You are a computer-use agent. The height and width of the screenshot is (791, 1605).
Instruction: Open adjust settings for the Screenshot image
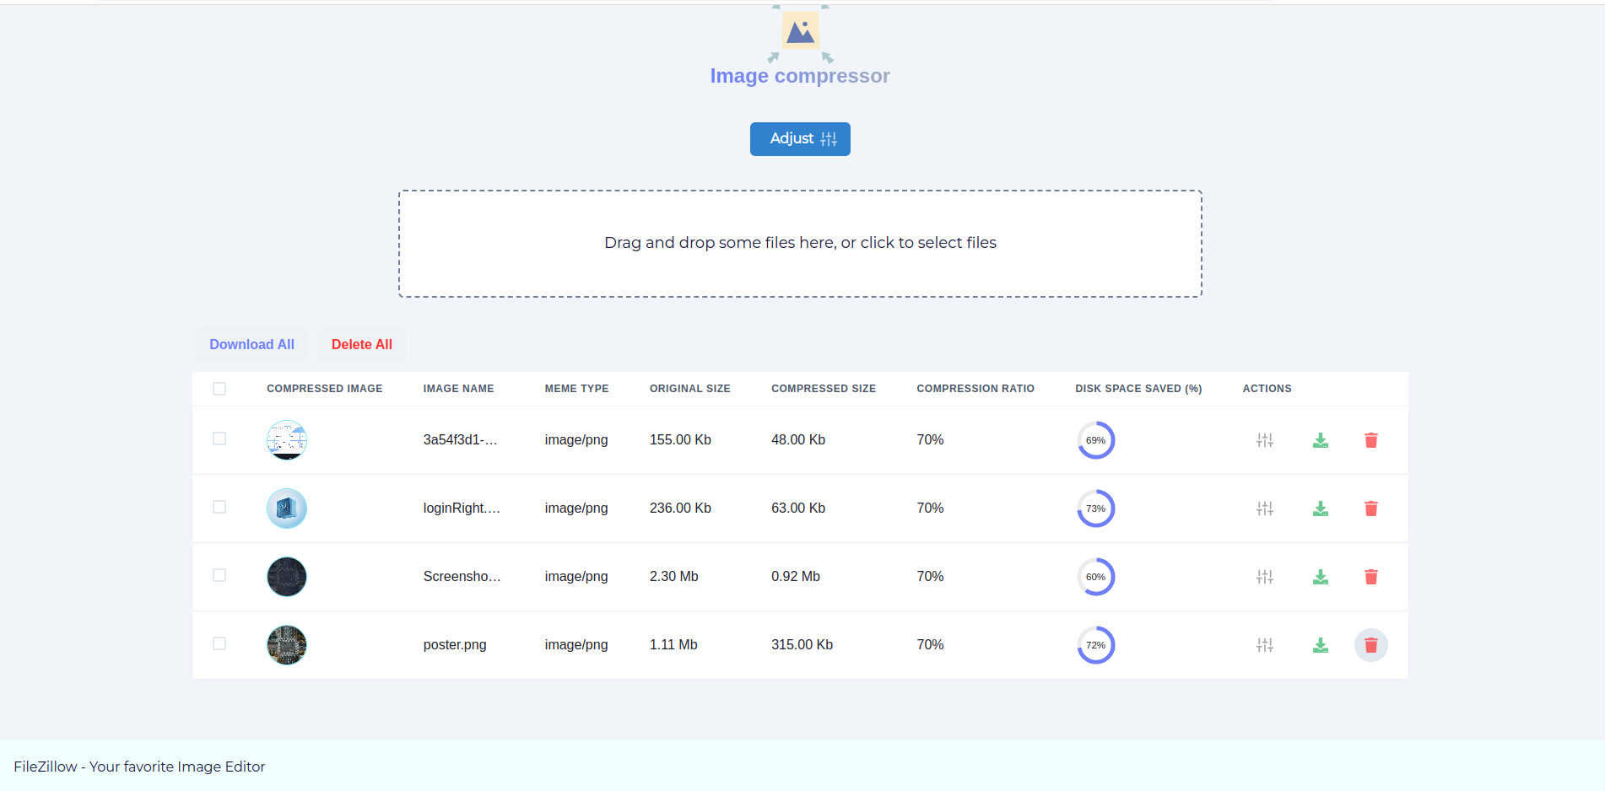[x=1264, y=577]
